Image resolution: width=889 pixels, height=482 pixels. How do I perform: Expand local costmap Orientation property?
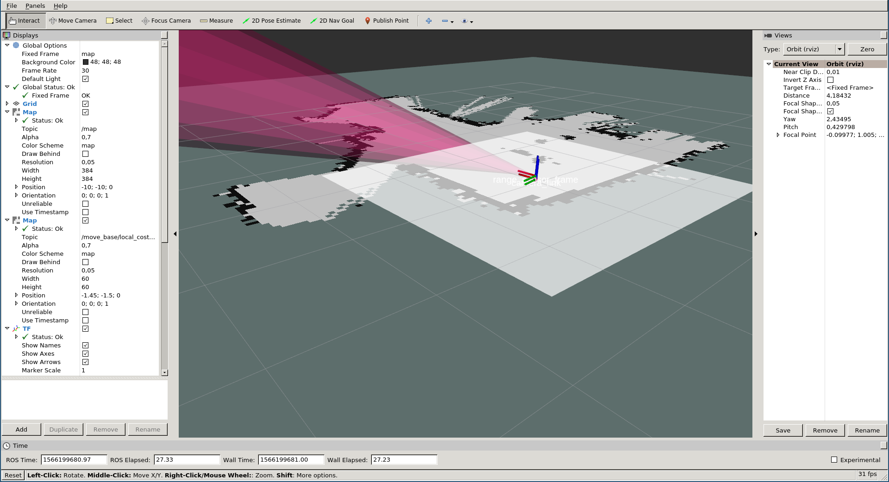[x=16, y=303]
